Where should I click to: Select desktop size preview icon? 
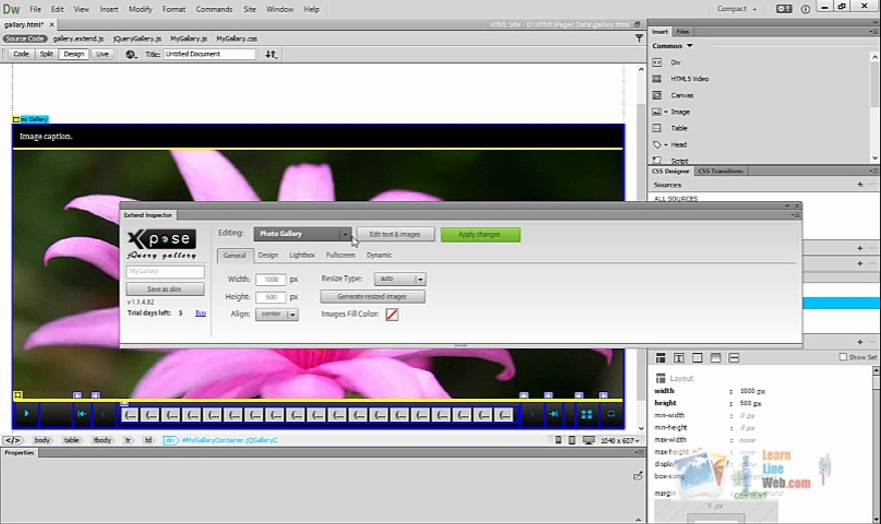(588, 440)
